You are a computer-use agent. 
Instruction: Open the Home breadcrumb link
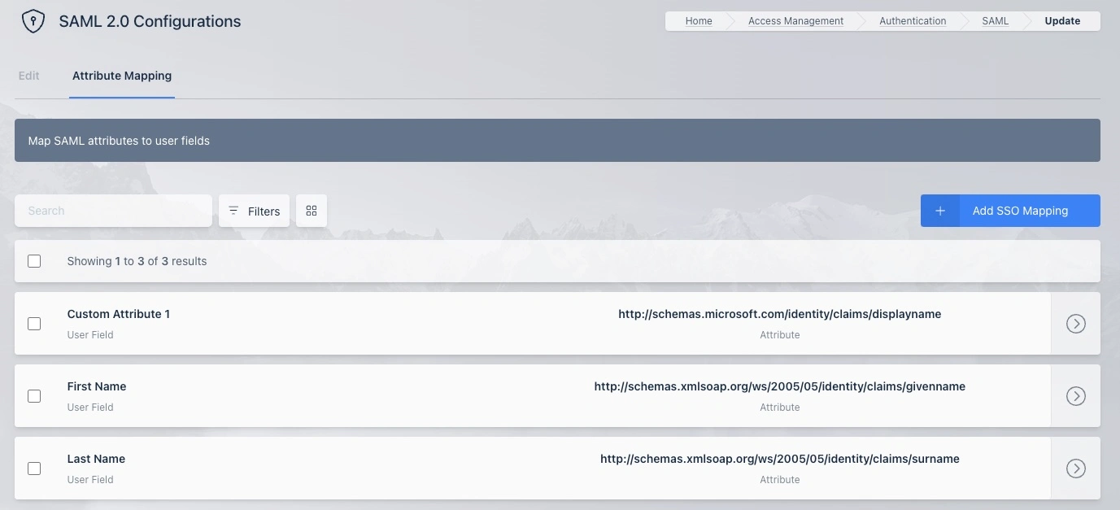[x=698, y=20]
